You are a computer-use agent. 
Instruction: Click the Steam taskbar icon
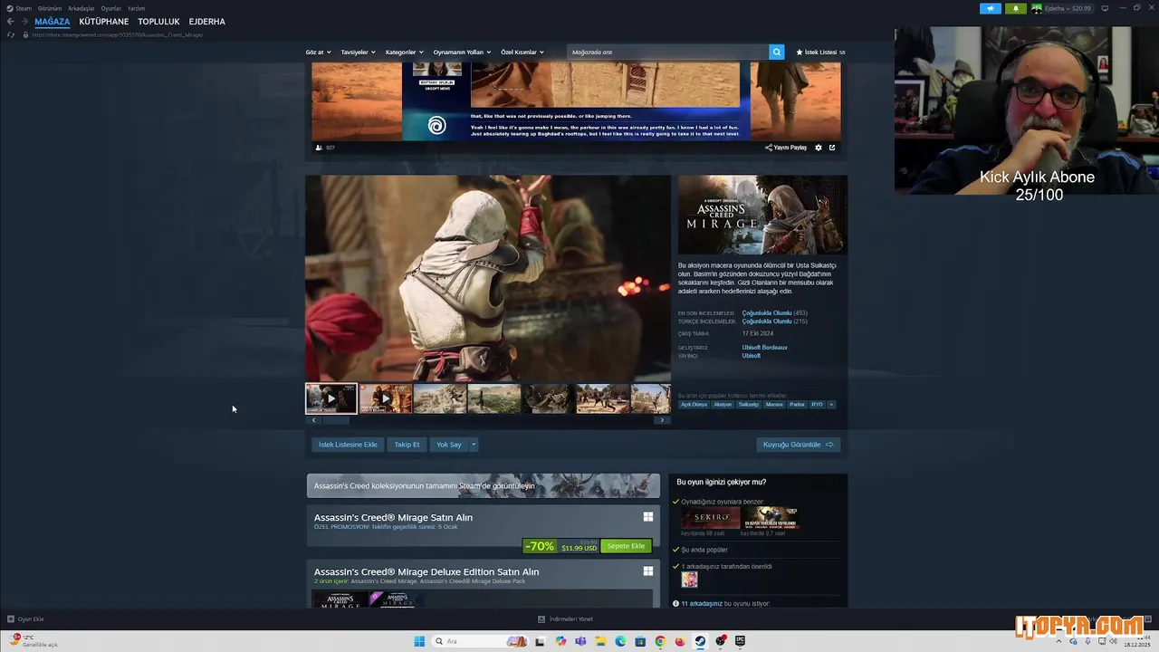point(700,641)
